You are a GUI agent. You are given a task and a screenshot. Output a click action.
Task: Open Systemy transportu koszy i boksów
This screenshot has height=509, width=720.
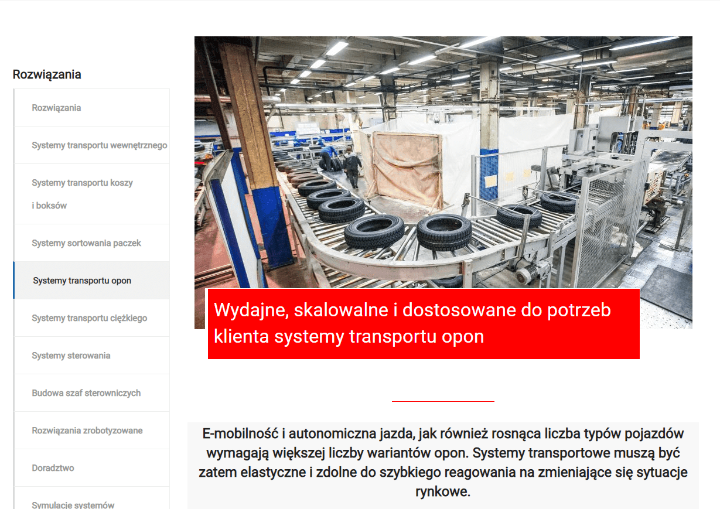tap(82, 194)
